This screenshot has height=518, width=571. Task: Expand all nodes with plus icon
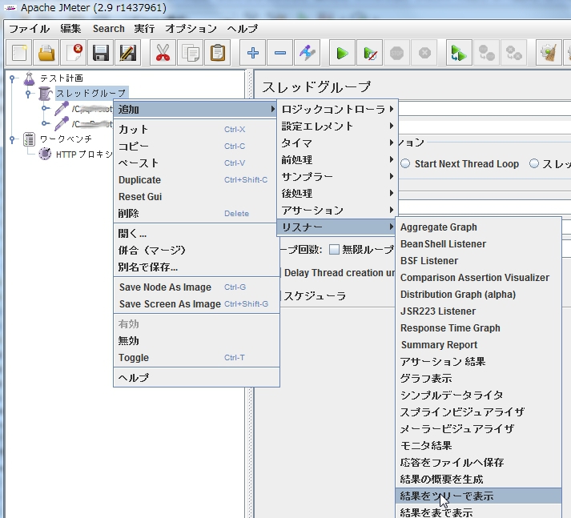pyautogui.click(x=252, y=53)
